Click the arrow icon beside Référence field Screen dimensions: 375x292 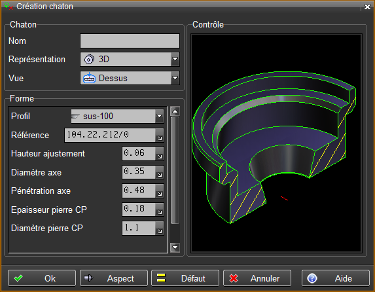(x=159, y=136)
